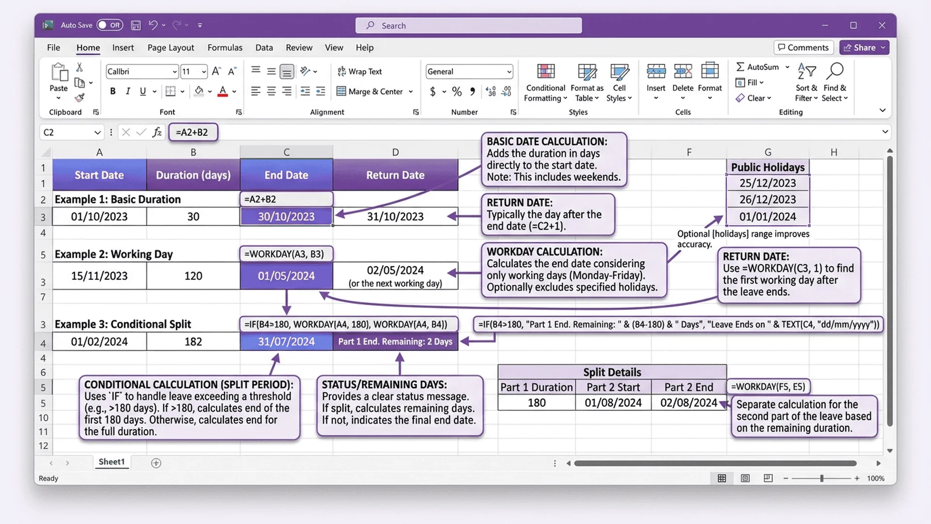Image resolution: width=931 pixels, height=524 pixels.
Task: Apply the Percent Style format
Action: coord(456,91)
